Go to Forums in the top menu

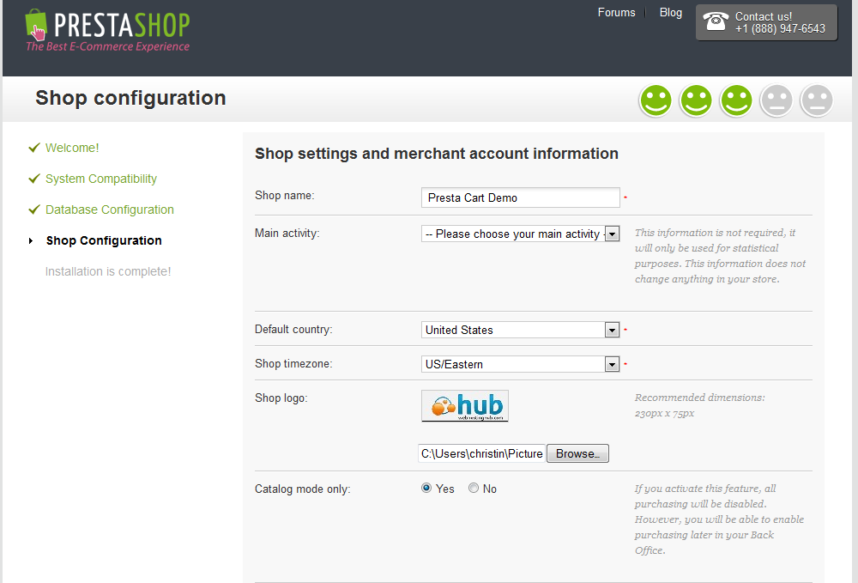click(x=616, y=13)
